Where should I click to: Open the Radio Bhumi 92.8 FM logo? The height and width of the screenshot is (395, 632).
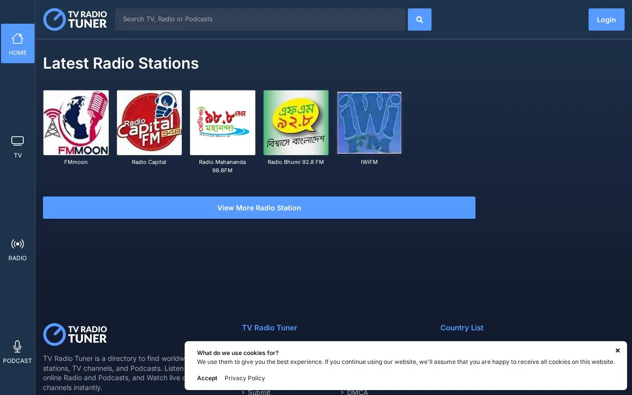(x=296, y=122)
